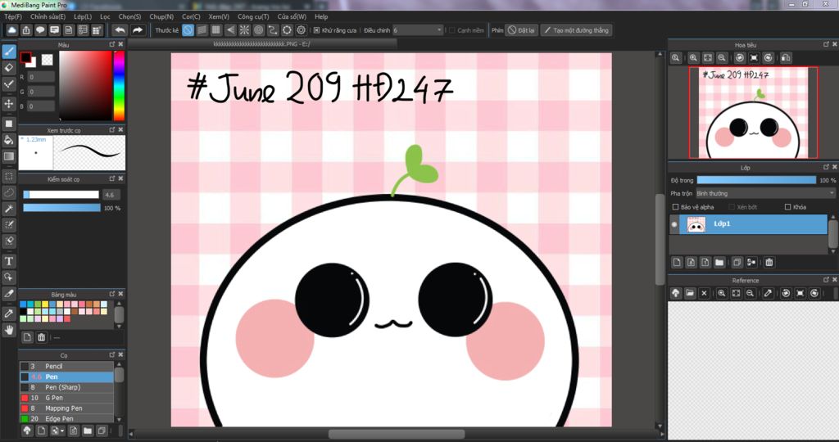Screen dimensions: 839x442
Task: Open the Tệp(F) menu
Action: [13, 16]
